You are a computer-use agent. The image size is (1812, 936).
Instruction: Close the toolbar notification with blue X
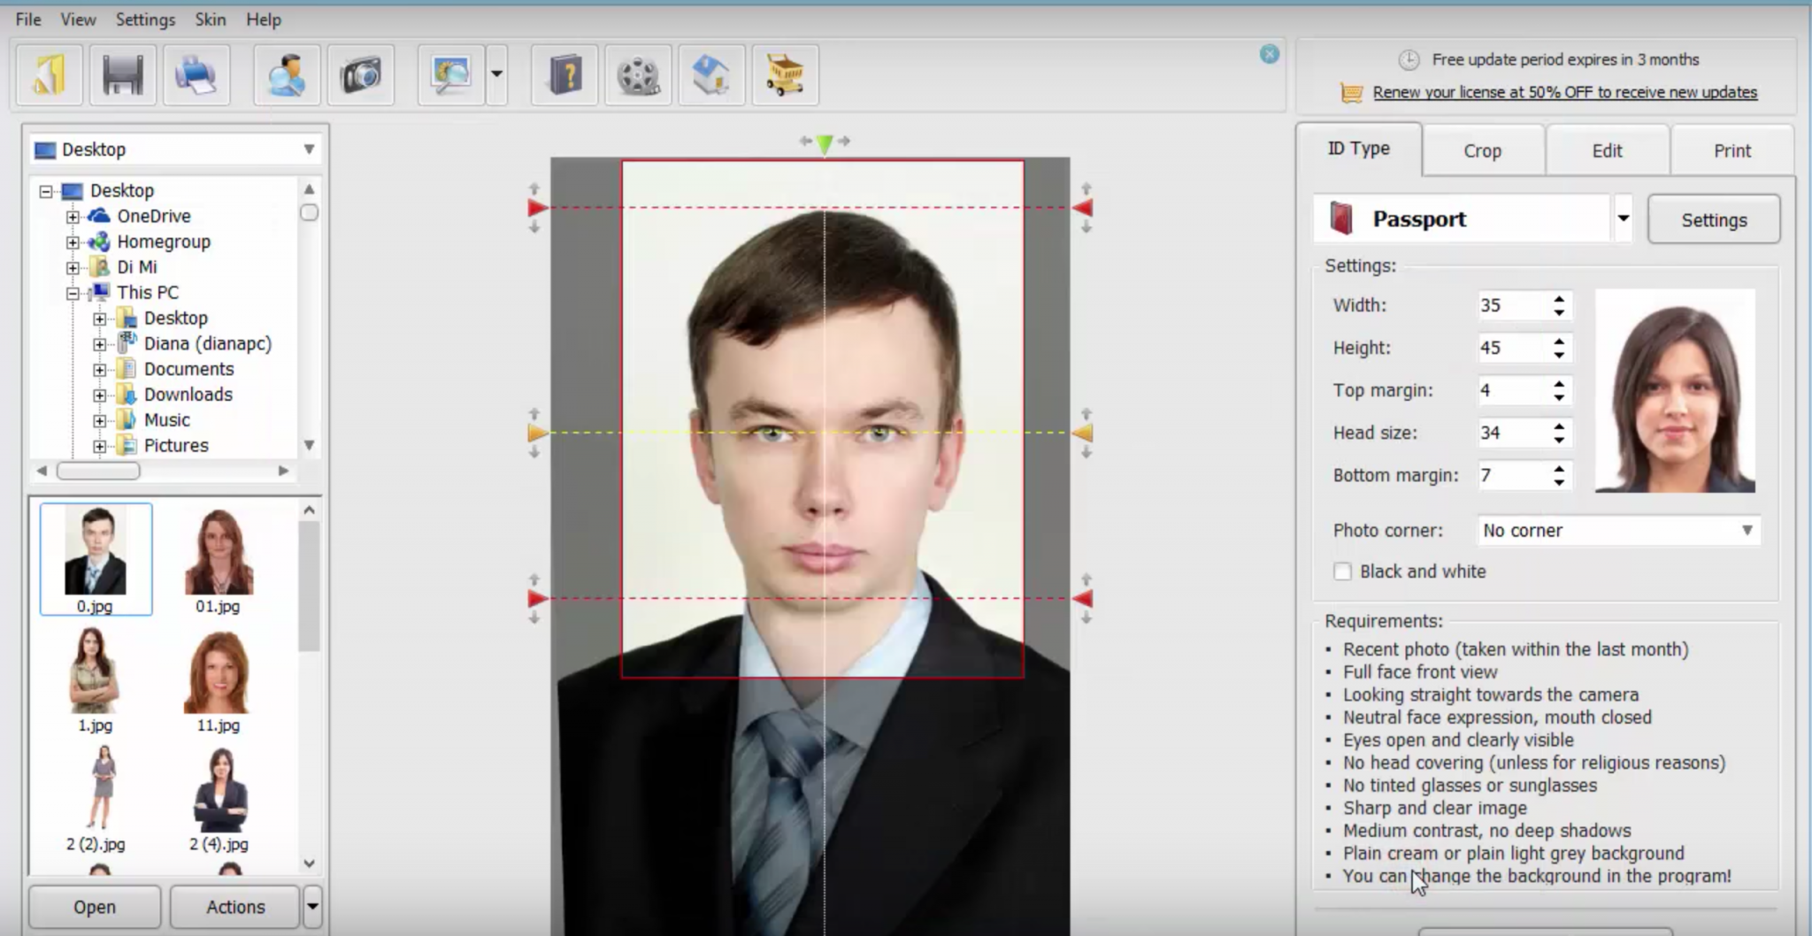pyautogui.click(x=1270, y=54)
